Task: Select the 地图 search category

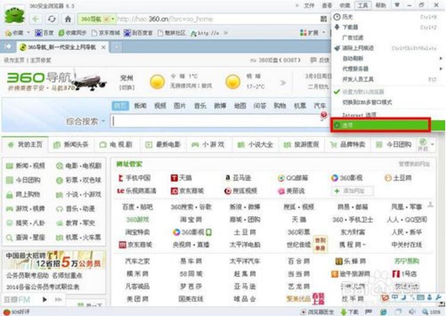Action: (240, 106)
